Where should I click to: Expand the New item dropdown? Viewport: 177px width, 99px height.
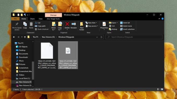(x=91, y=23)
